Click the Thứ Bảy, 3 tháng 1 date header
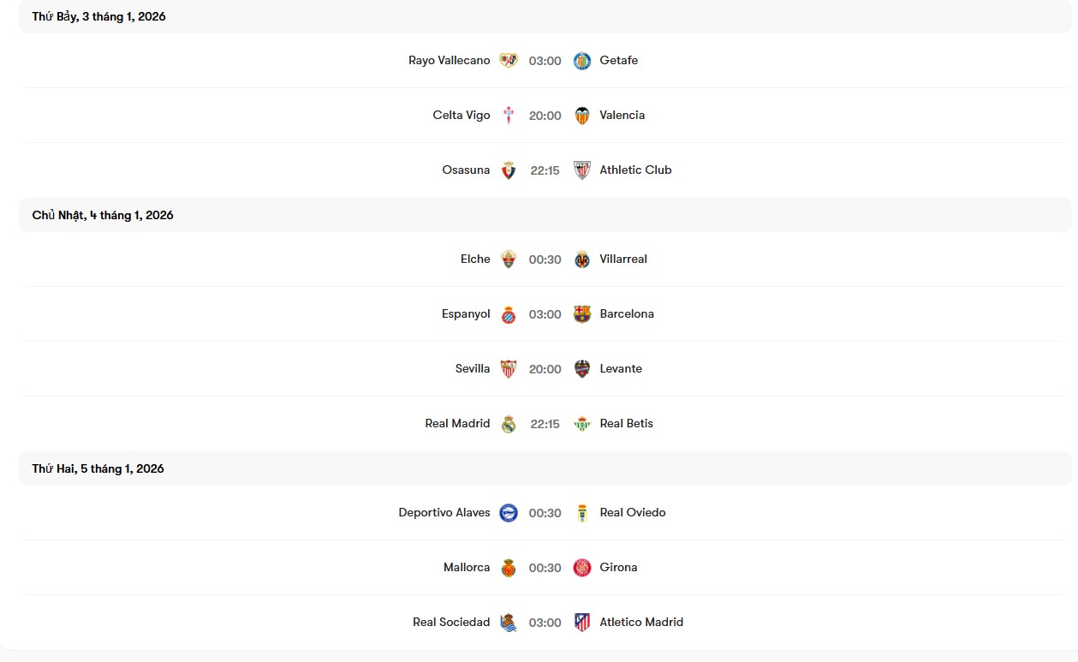1078x662 pixels. pos(99,17)
